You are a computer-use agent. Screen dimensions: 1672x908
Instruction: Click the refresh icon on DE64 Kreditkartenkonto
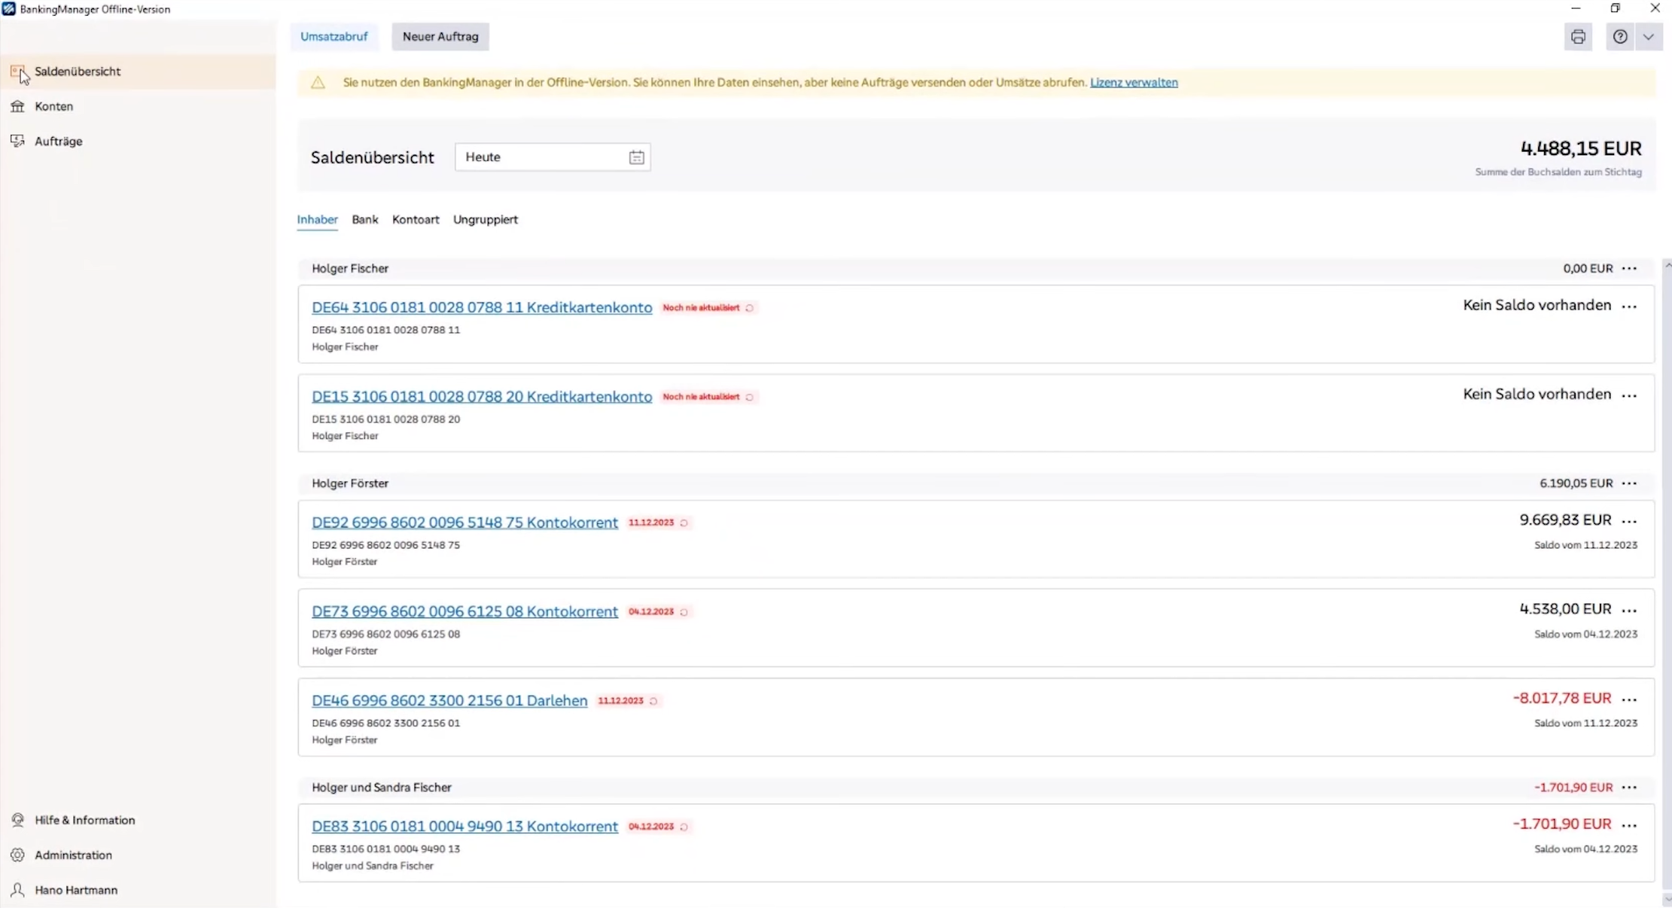click(x=751, y=309)
